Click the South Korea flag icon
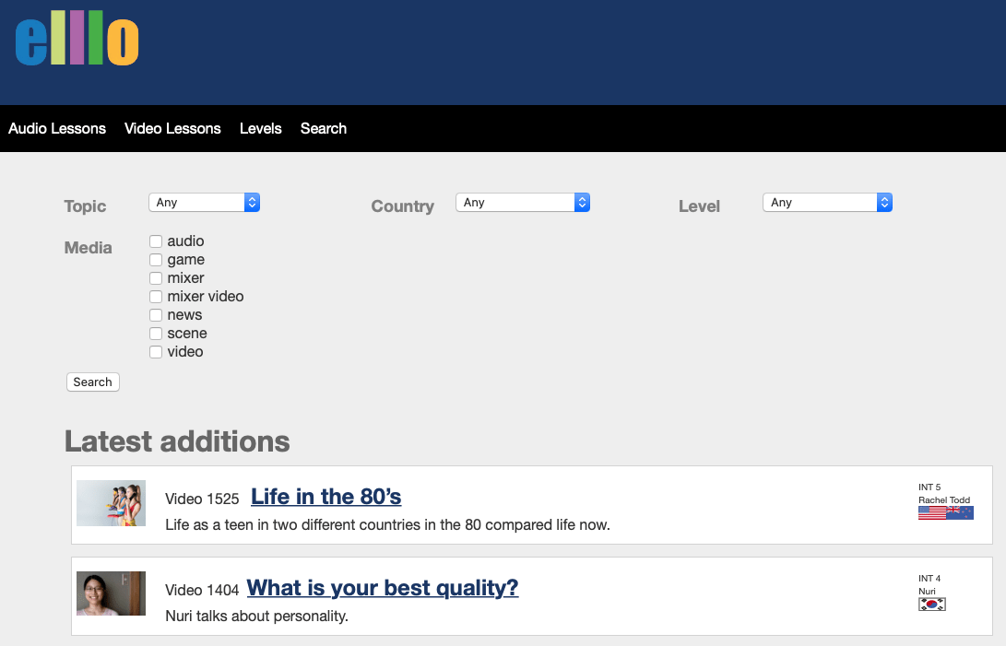This screenshot has width=1006, height=646. pos(932,605)
